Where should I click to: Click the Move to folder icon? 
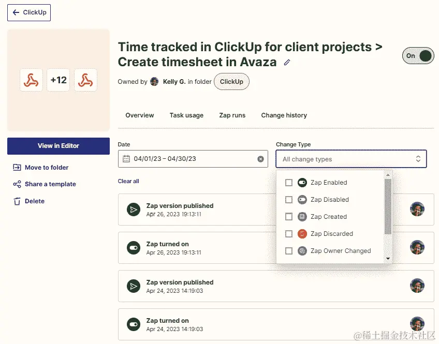(17, 168)
